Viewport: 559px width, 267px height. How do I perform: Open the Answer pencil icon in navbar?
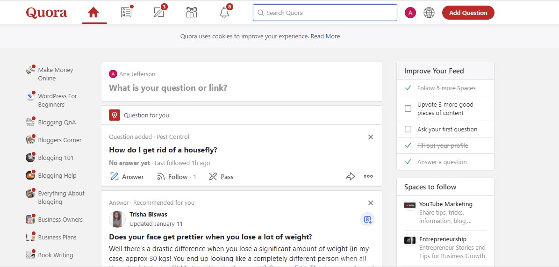(x=159, y=13)
